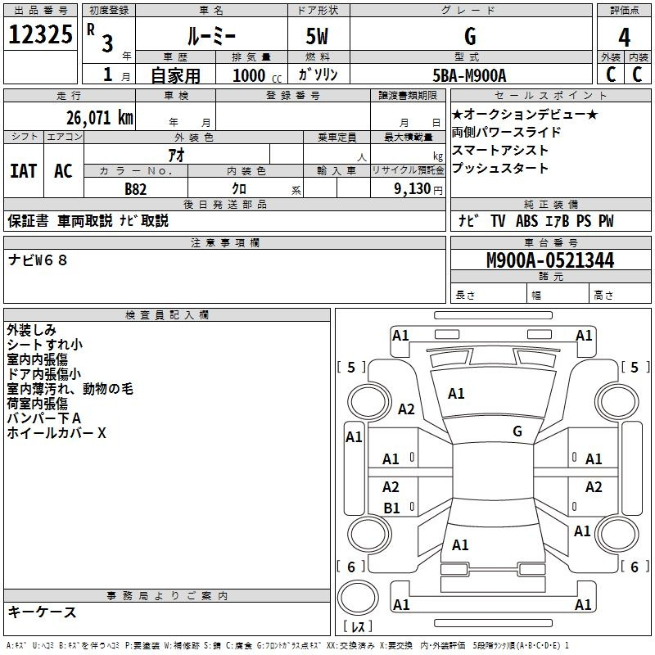The width and height of the screenshot is (655, 655).
Task: Click the B1 damage mark on the car diagram
Action: click(391, 508)
